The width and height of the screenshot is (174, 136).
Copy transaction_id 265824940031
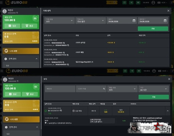(68, 65)
